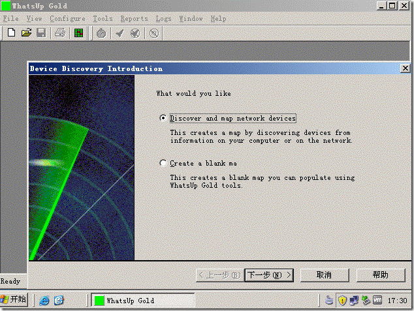Click the Save floppy disk icon
Image resolution: width=414 pixels, height=311 pixels.
tap(41, 33)
